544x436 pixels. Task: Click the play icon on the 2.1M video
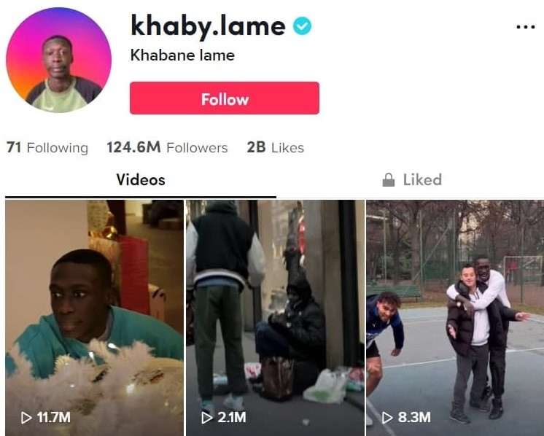207,418
